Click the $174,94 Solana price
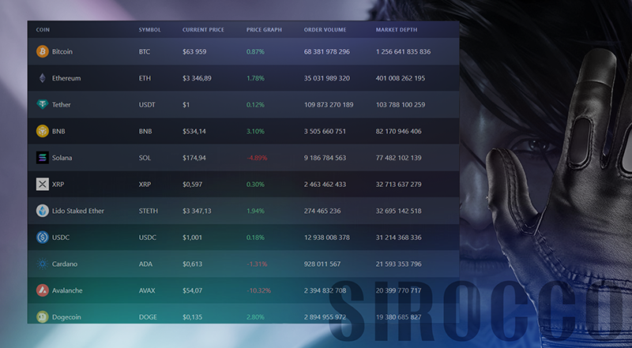The height and width of the screenshot is (348, 632). [x=194, y=158]
